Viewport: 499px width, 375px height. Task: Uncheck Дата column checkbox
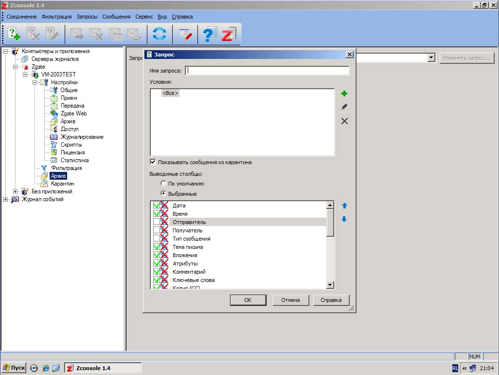(x=157, y=205)
